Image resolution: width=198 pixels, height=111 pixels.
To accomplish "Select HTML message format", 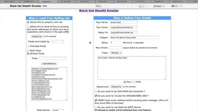I will 134,82.
